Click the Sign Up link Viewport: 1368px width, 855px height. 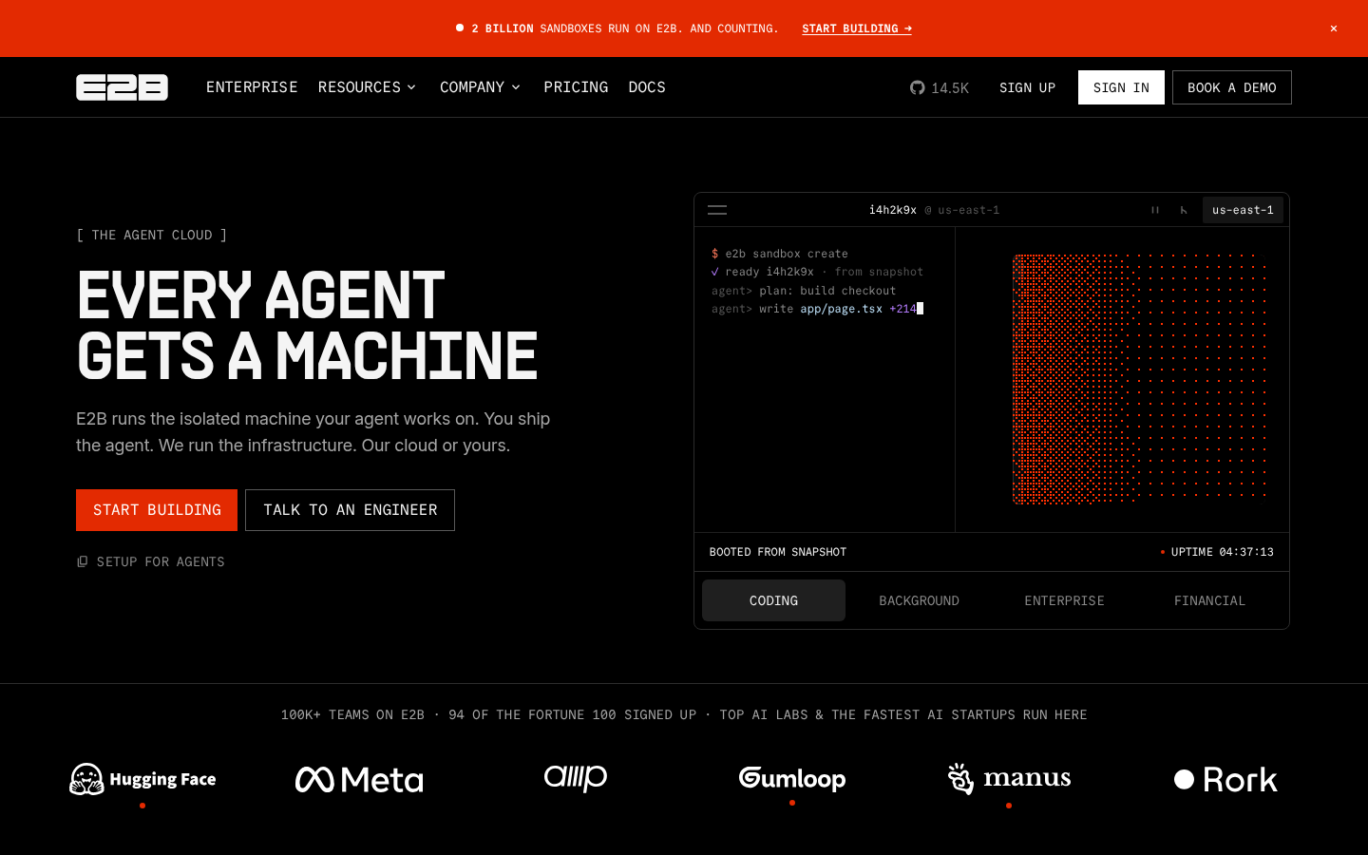coord(1027,87)
